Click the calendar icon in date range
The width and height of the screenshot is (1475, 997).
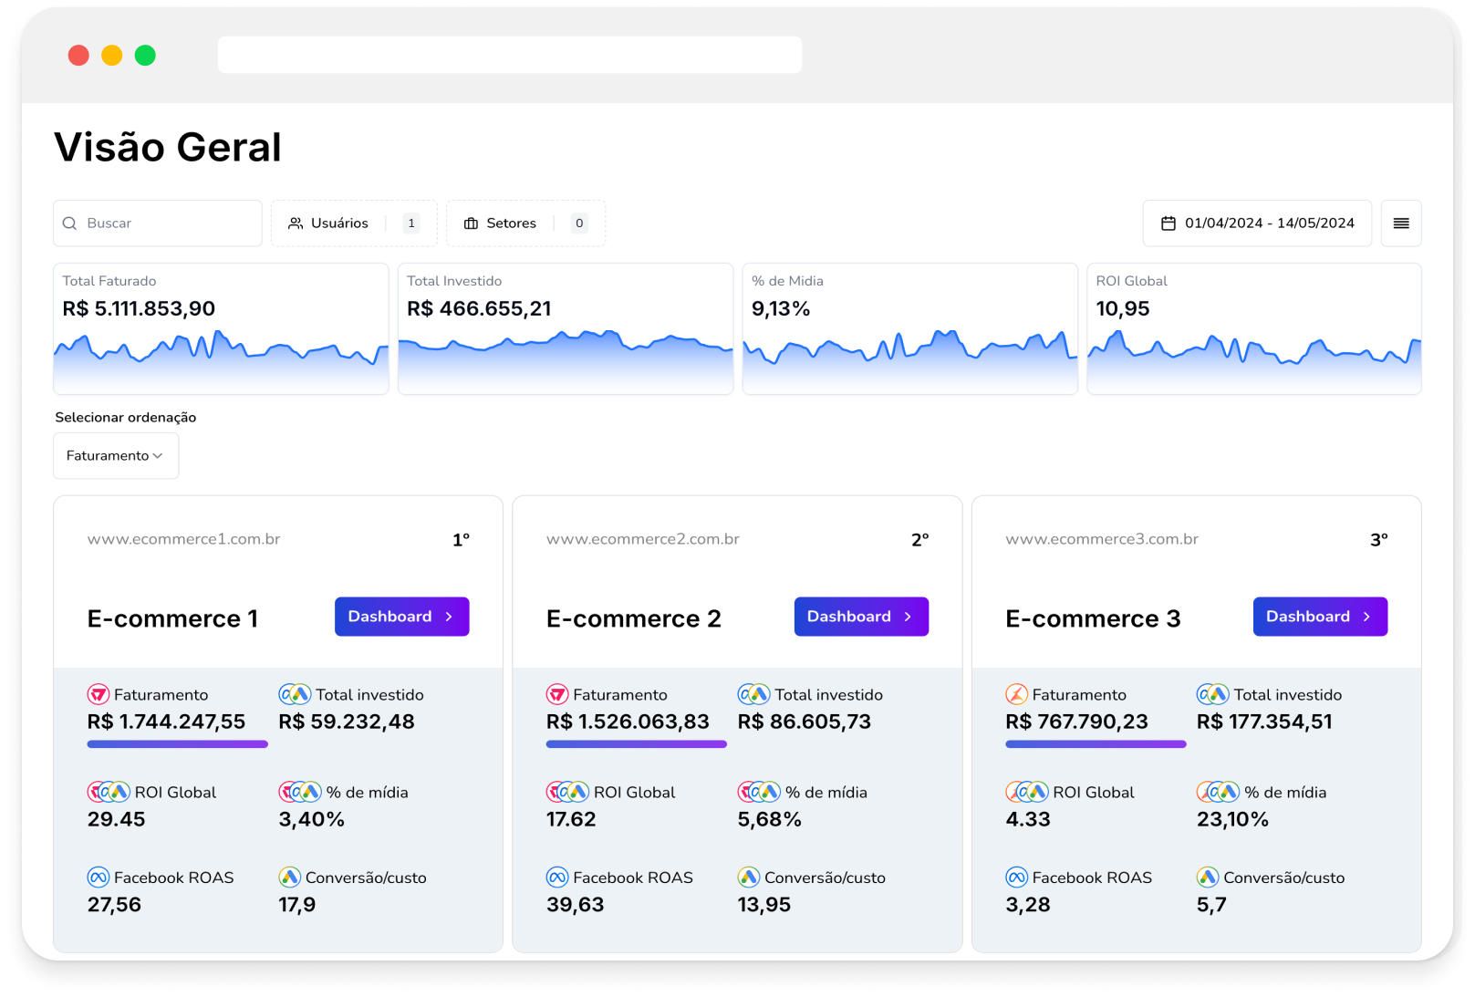(x=1168, y=223)
